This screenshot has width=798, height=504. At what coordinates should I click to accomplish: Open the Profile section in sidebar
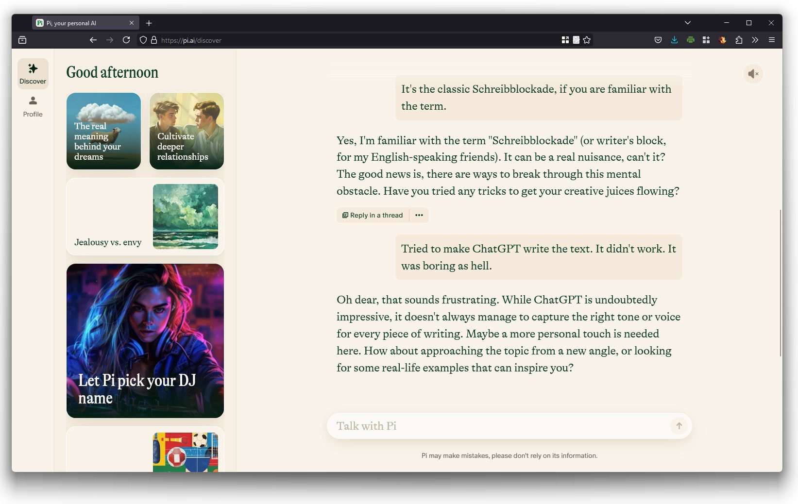[33, 107]
